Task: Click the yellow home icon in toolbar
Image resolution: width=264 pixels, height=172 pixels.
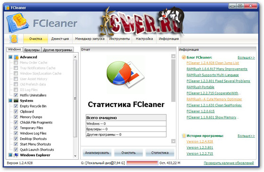Action: [x=14, y=39]
